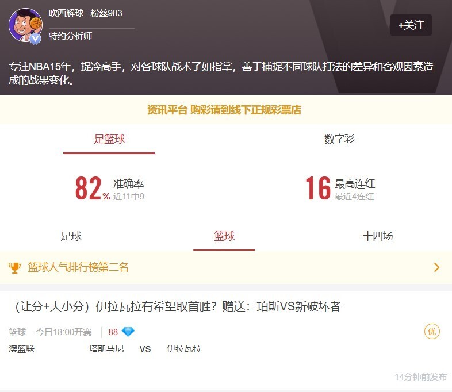Image resolution: width=452 pixels, height=392 pixels.
Task: Click analyst name 吹西解球
Action: coord(66,13)
